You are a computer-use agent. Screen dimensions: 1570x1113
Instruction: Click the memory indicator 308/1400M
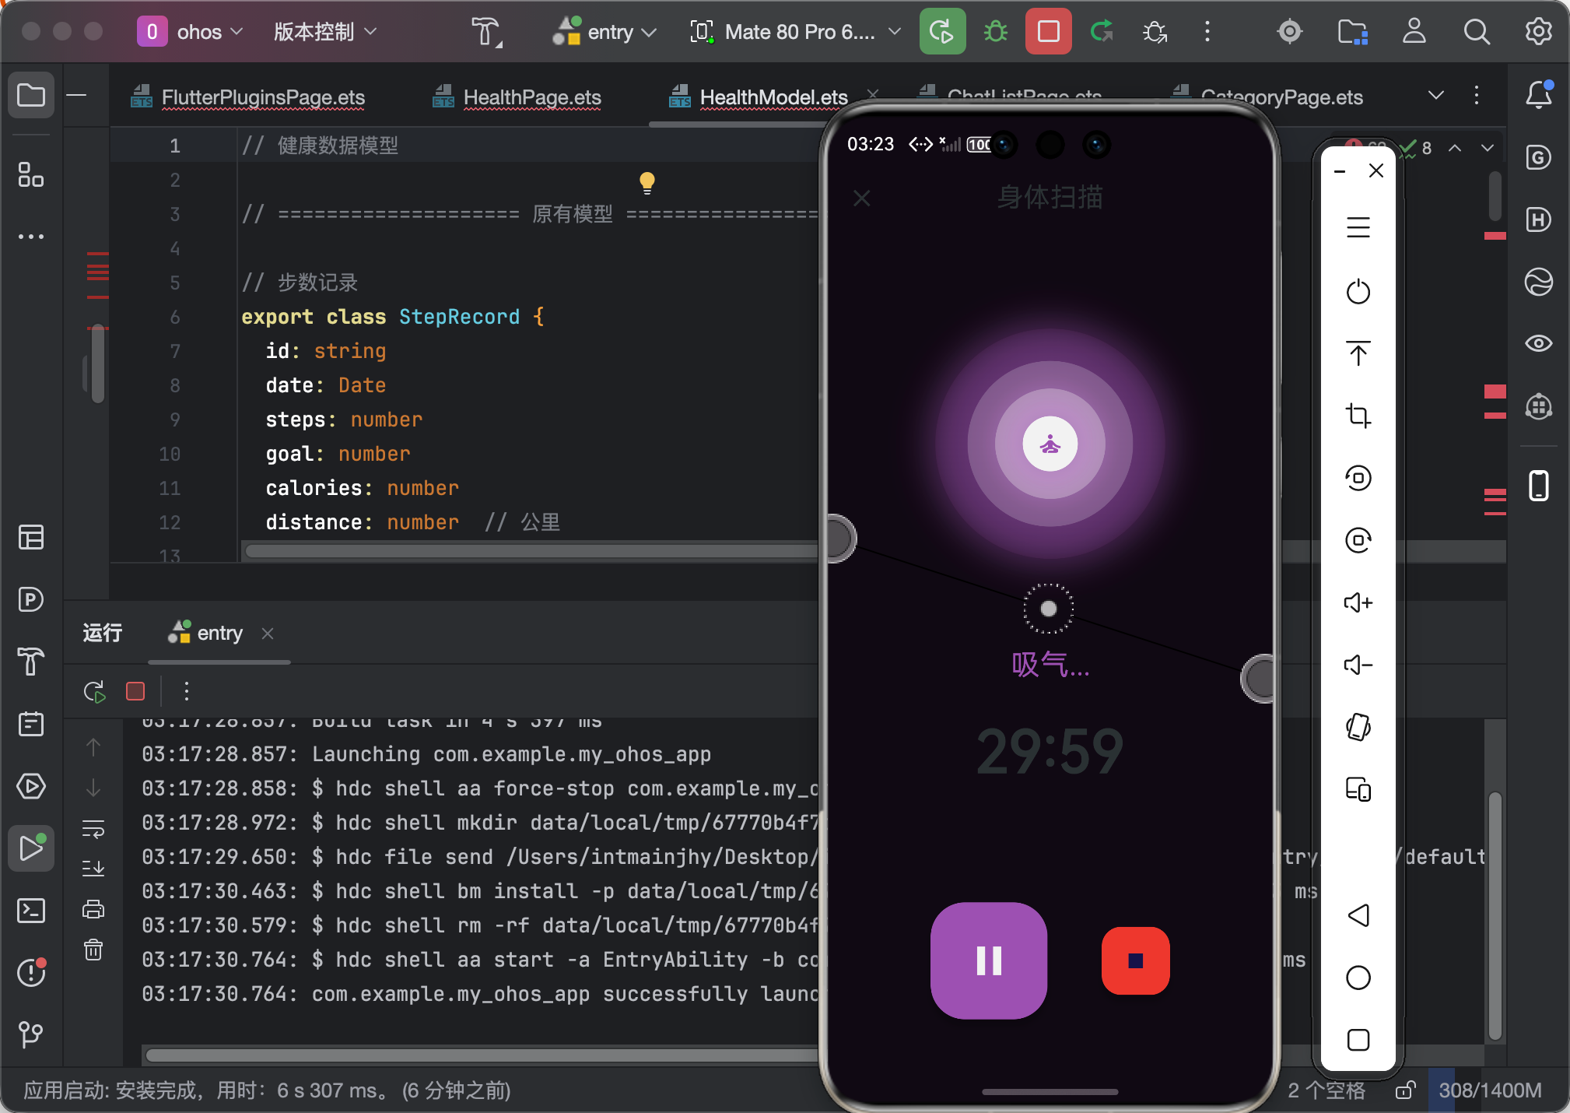[x=1490, y=1090]
